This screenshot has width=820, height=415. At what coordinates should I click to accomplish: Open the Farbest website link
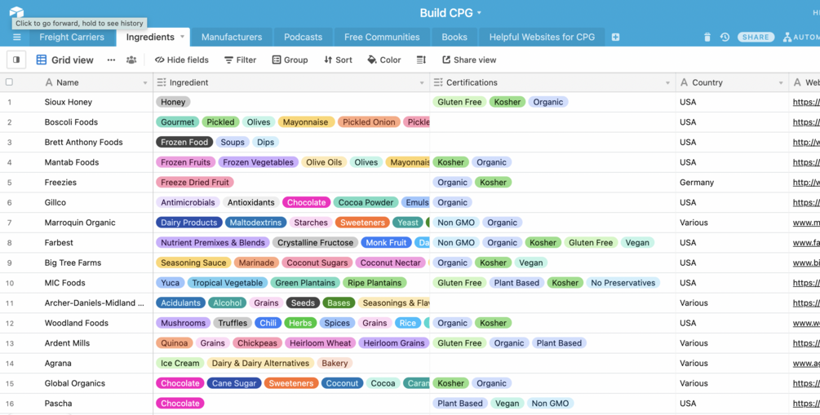pyautogui.click(x=806, y=242)
